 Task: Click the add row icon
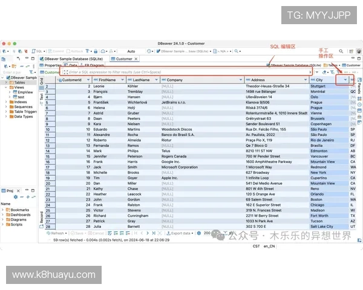(x=116, y=233)
